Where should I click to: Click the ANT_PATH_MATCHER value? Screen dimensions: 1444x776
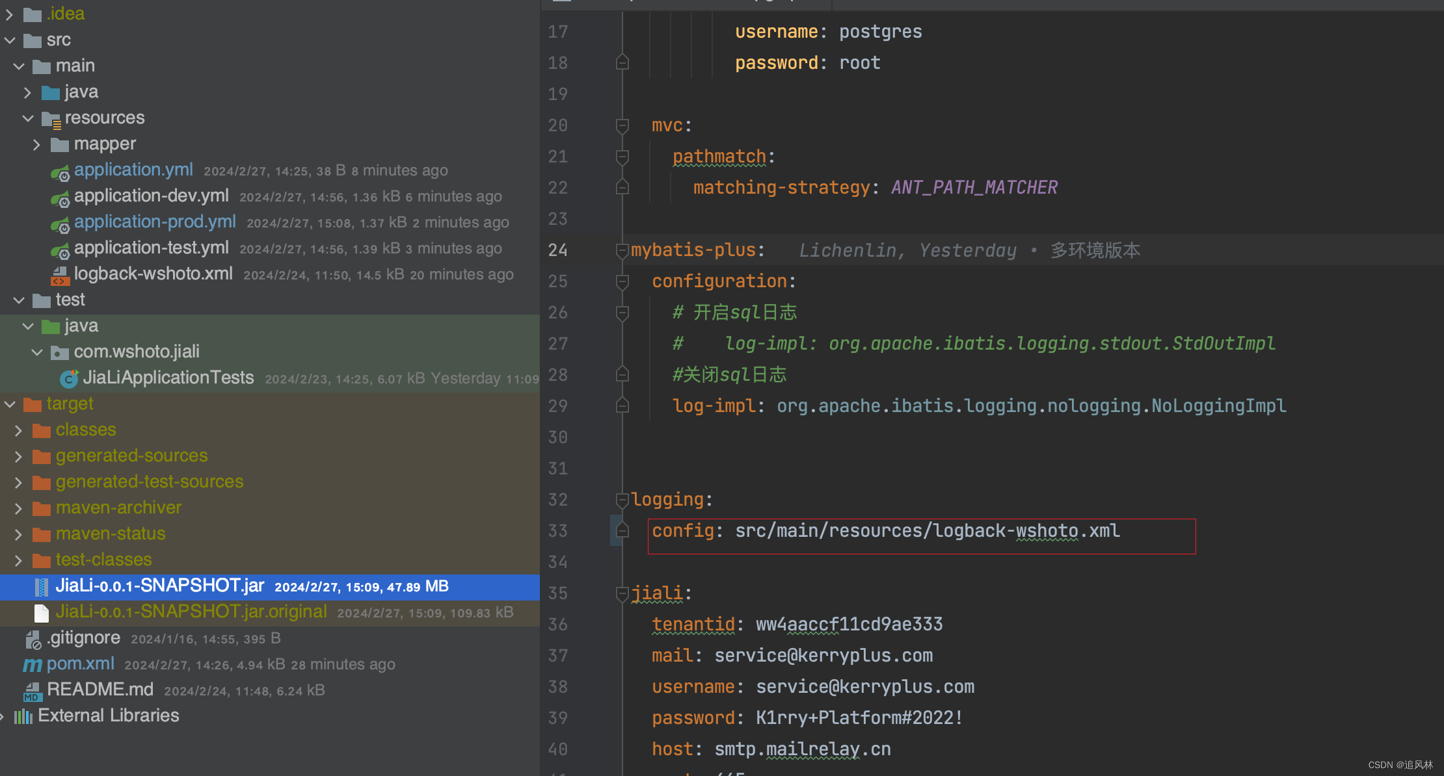(974, 188)
